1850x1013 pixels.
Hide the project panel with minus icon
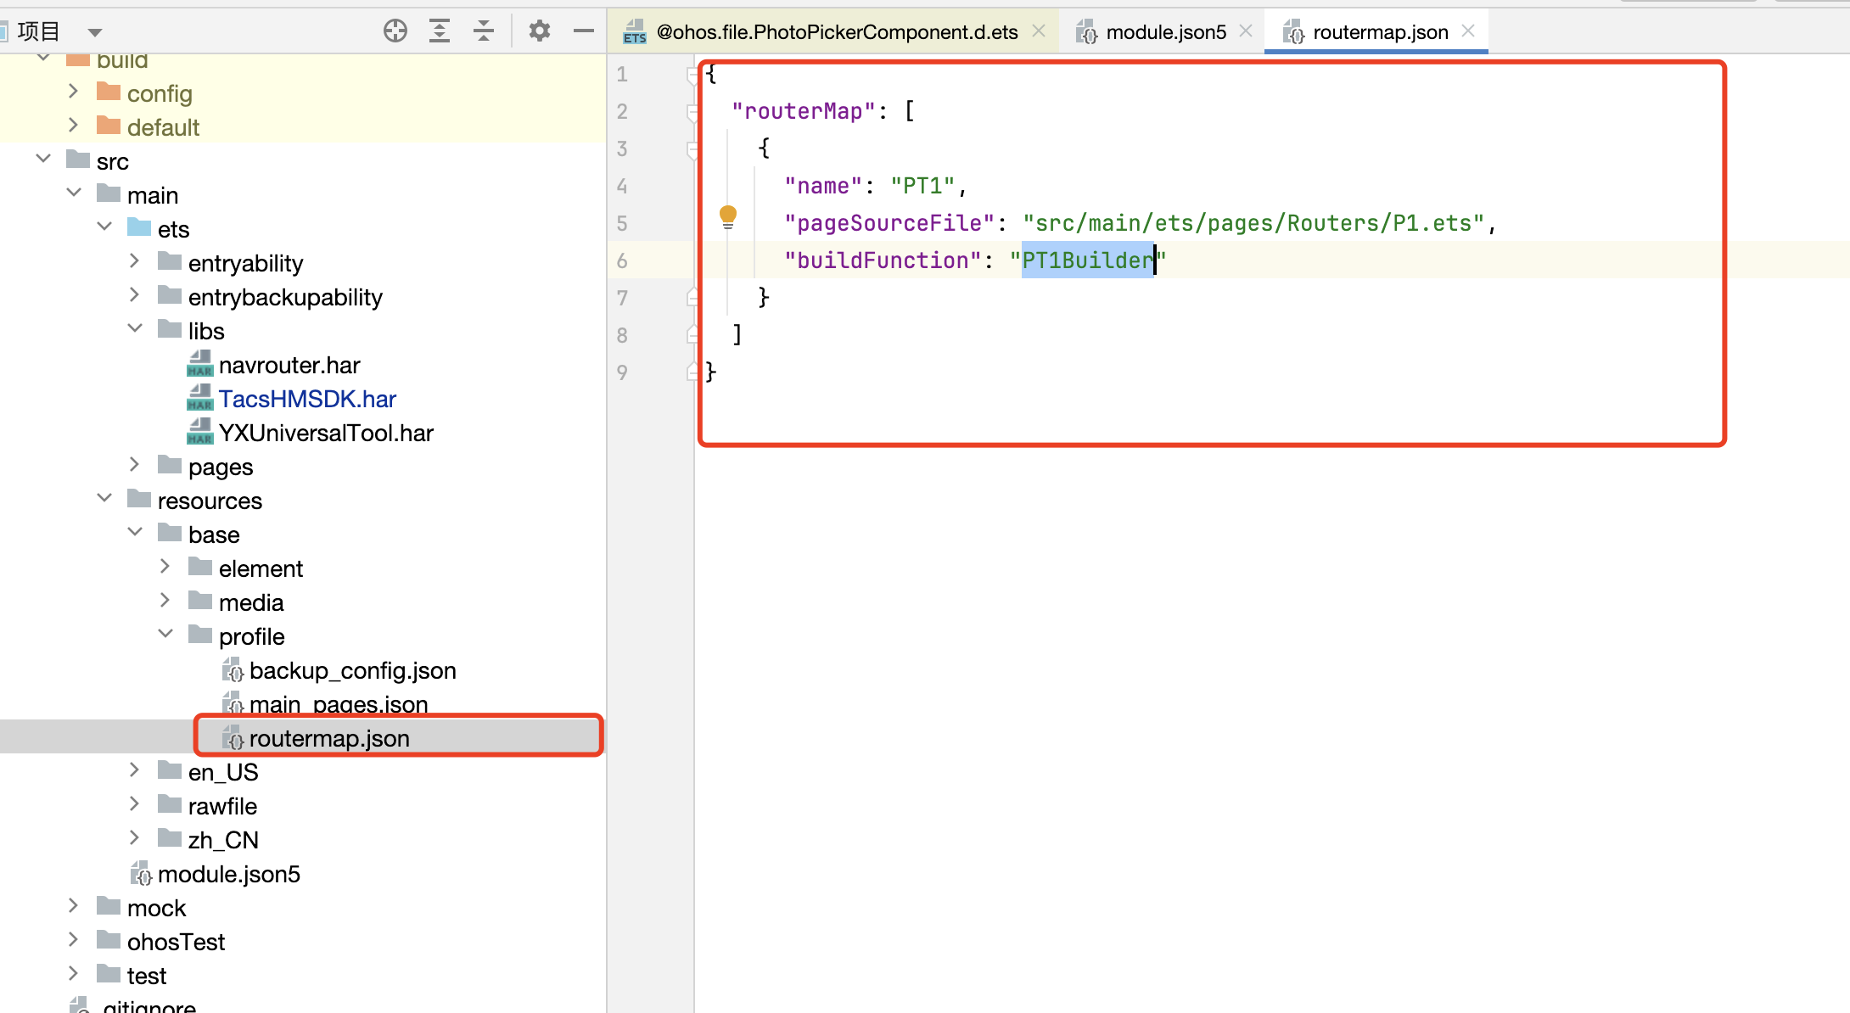point(584,31)
